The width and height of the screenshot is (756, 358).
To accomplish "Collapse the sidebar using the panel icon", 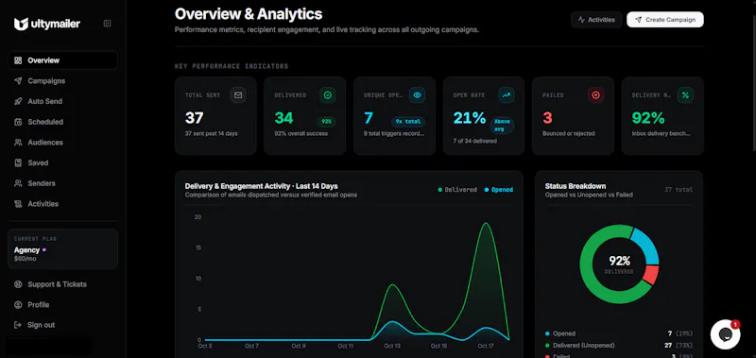I will click(x=108, y=24).
